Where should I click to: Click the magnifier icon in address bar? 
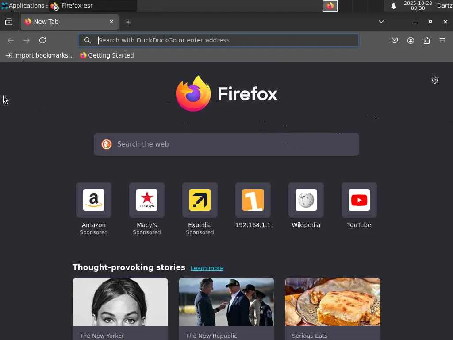pos(87,40)
